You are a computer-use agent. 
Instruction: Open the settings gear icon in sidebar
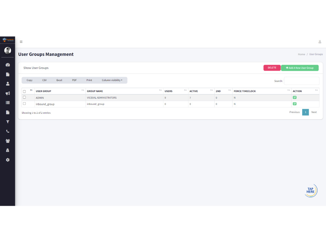[x=8, y=160]
